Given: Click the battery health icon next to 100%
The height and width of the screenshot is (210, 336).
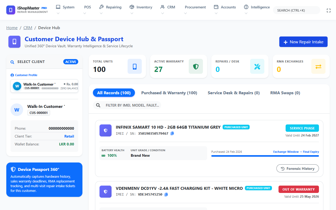Looking at the screenshot, I should 103,156.
